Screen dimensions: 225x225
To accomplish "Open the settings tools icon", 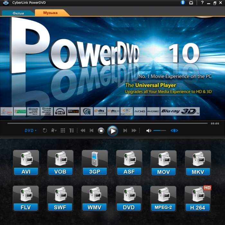I will coord(71,130).
